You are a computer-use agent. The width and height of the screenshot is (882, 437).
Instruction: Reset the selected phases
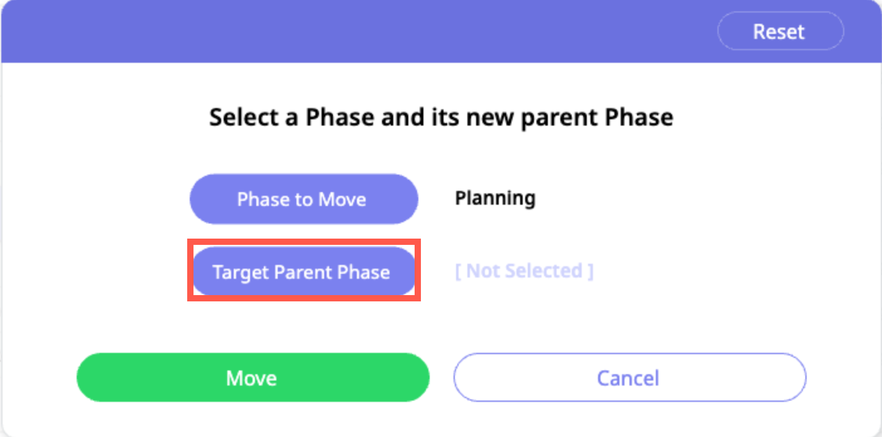coord(780,31)
